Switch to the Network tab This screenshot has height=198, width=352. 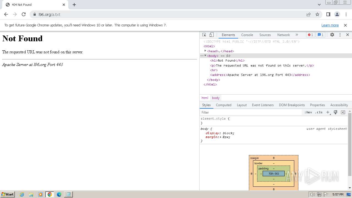pyautogui.click(x=284, y=35)
